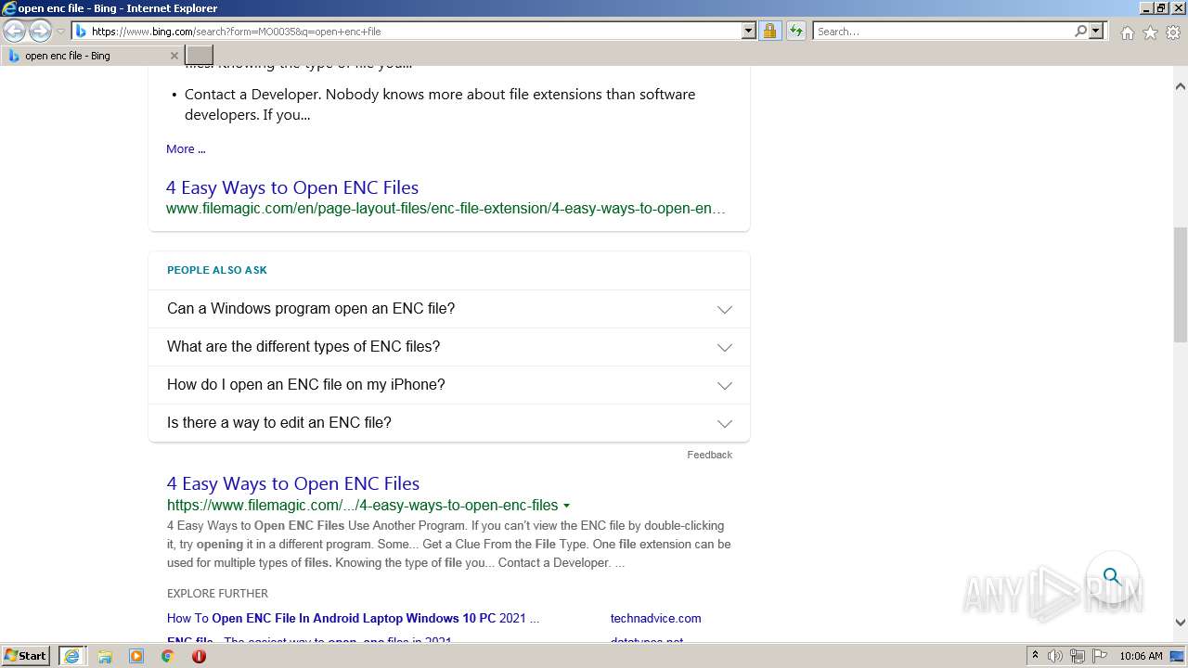Expand 'Can a Windows program open an ENC file?'

(x=449, y=309)
